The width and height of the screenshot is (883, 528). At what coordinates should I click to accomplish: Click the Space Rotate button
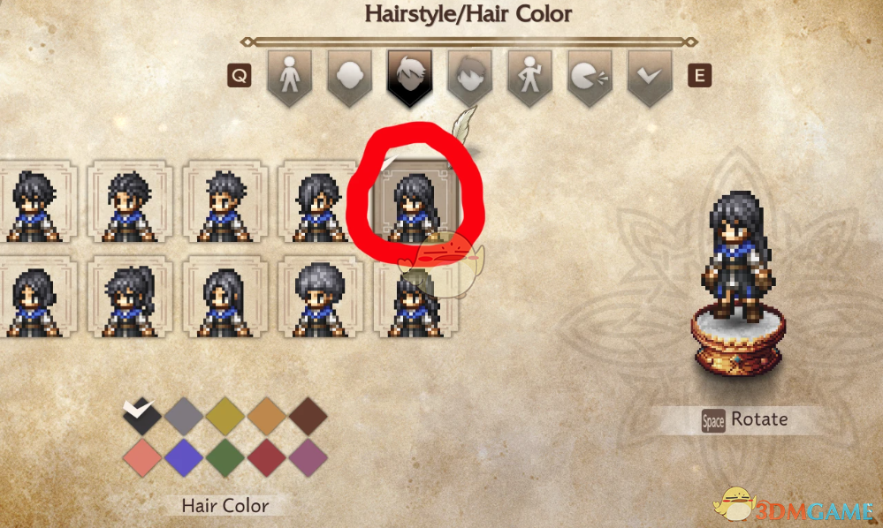click(x=744, y=420)
